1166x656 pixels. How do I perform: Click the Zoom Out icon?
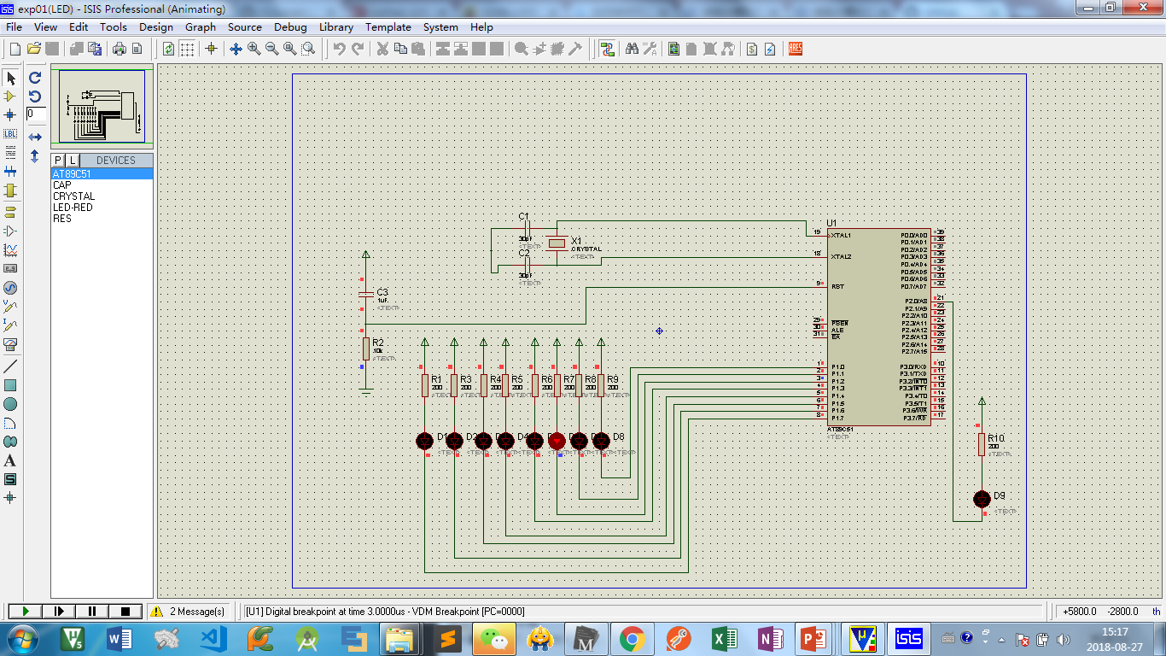pos(271,49)
